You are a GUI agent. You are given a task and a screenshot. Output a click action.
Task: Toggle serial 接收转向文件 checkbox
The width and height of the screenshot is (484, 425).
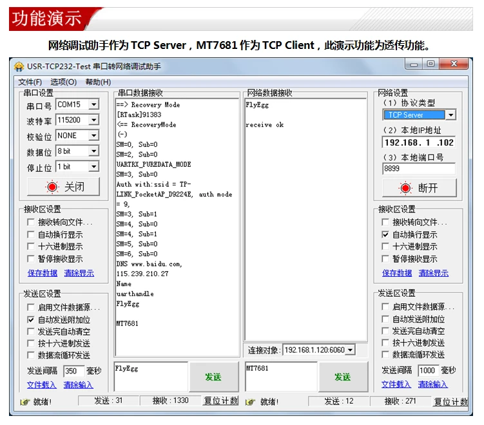point(30,222)
